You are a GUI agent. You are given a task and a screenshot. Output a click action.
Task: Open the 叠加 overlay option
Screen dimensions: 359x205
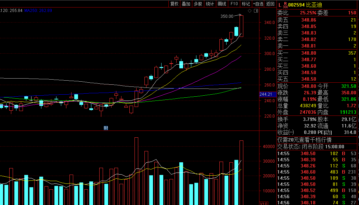click(x=186, y=4)
